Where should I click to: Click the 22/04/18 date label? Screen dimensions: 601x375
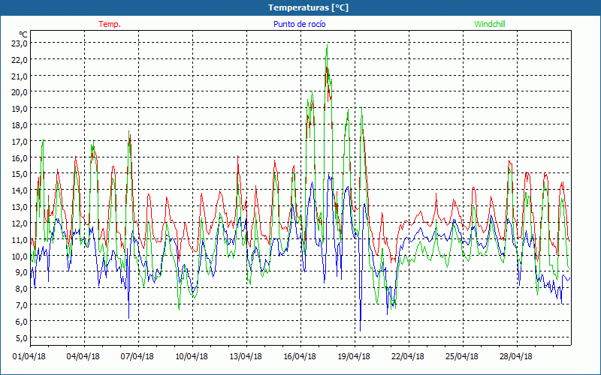pos(408,357)
